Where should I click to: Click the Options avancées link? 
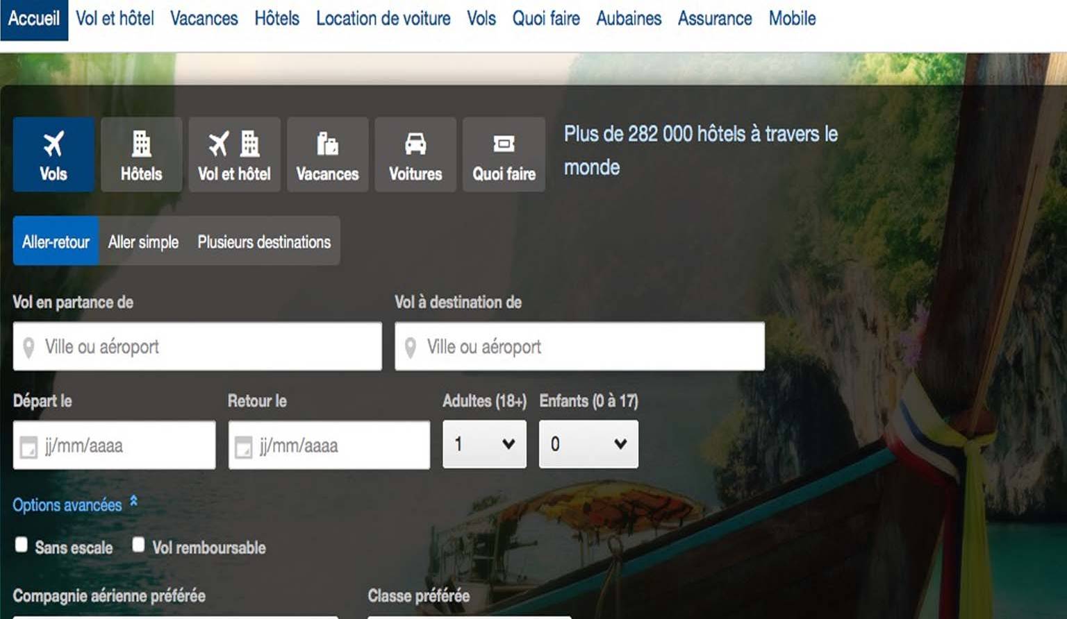click(67, 504)
